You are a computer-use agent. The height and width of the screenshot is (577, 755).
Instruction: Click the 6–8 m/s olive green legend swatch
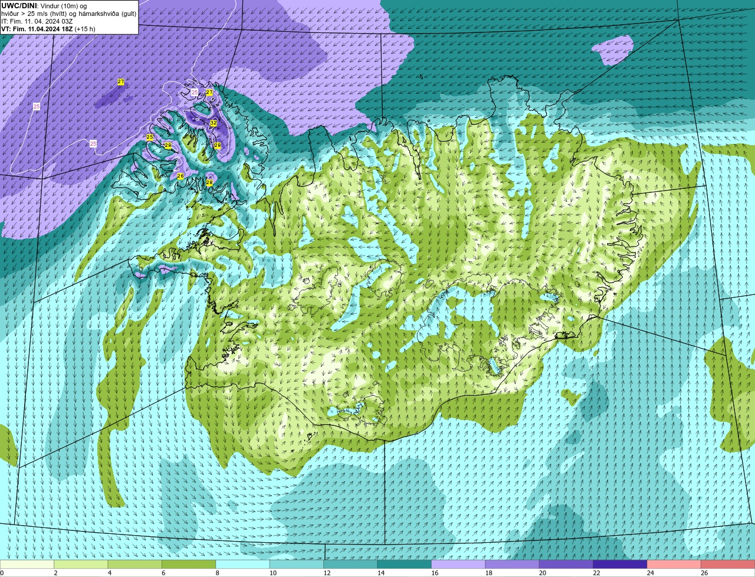(x=189, y=564)
